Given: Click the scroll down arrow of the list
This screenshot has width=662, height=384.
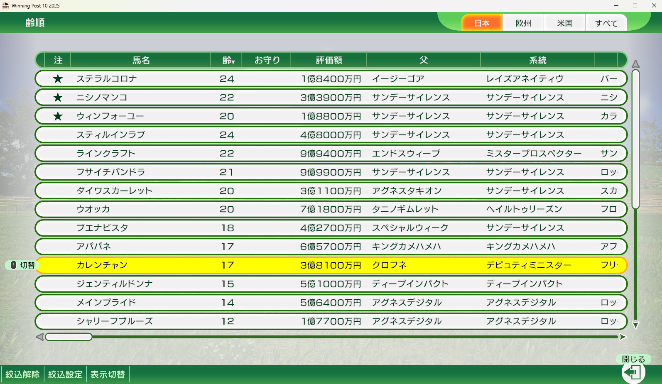Looking at the screenshot, I should 635,325.
